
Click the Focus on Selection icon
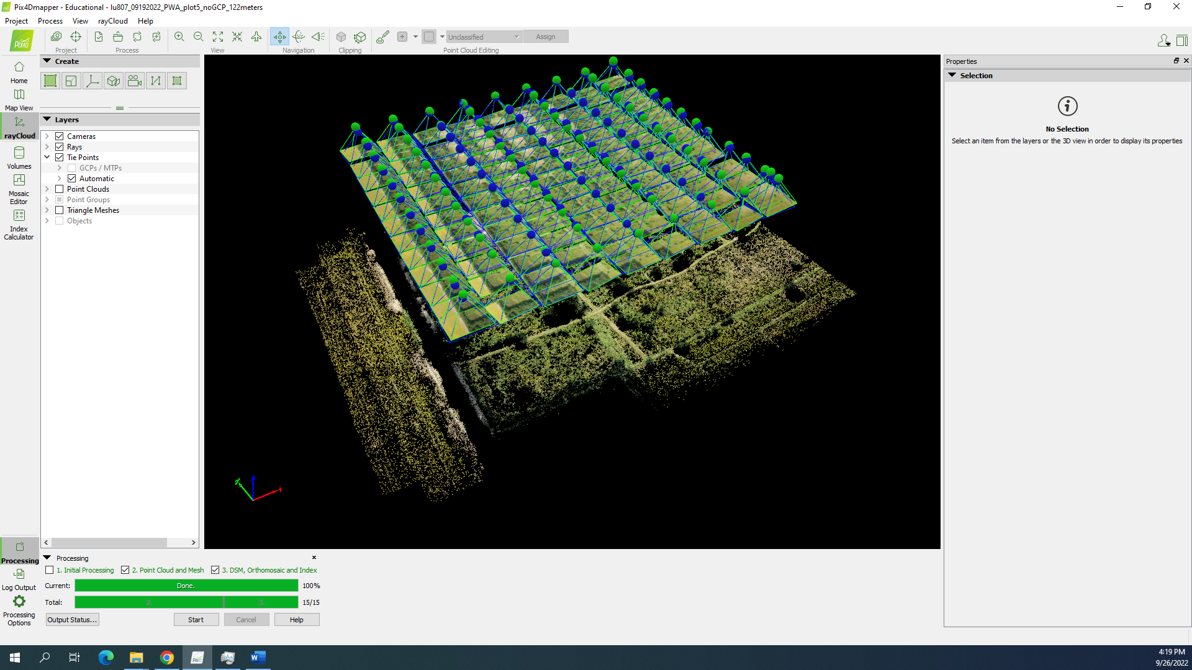237,37
